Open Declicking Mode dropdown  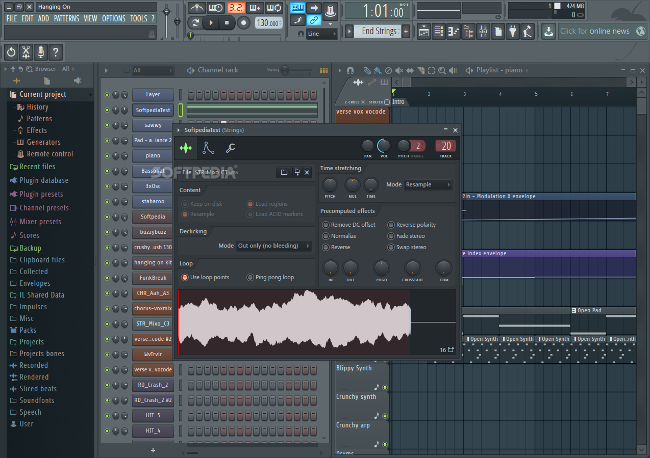click(274, 246)
